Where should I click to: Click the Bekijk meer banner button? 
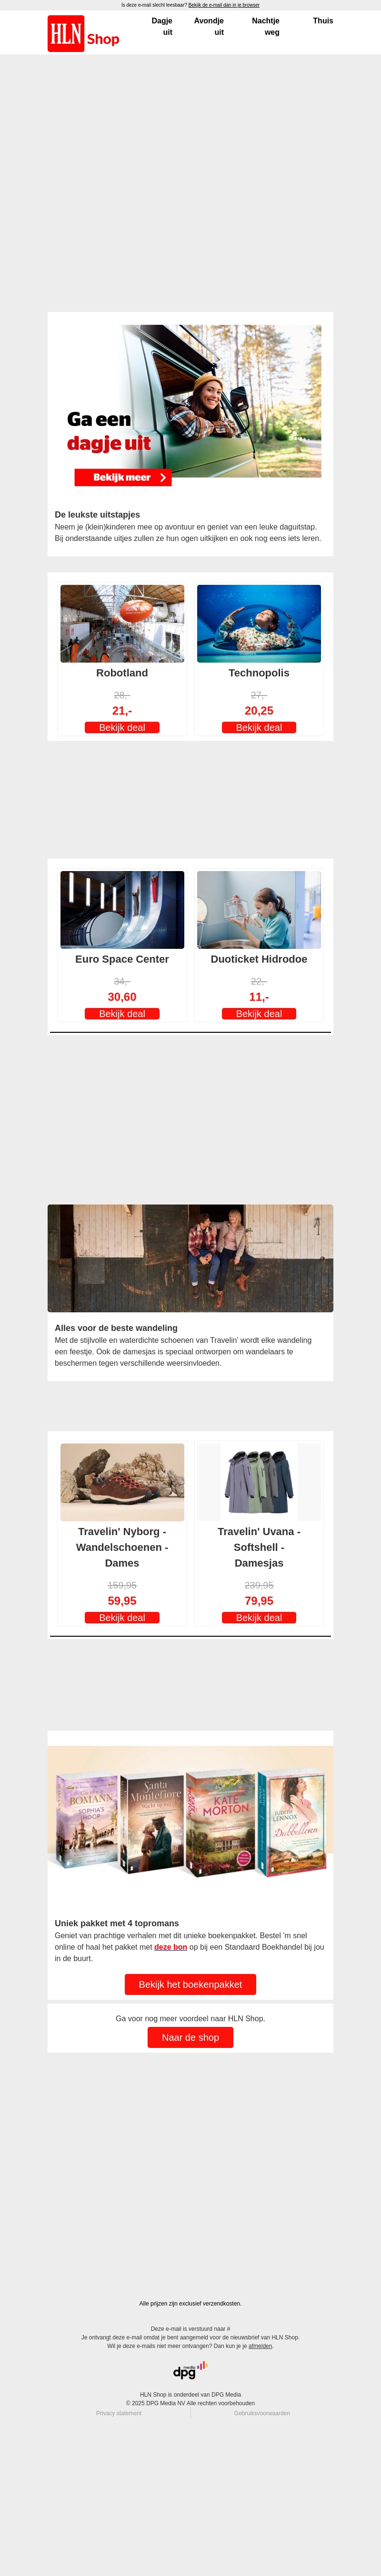click(123, 478)
